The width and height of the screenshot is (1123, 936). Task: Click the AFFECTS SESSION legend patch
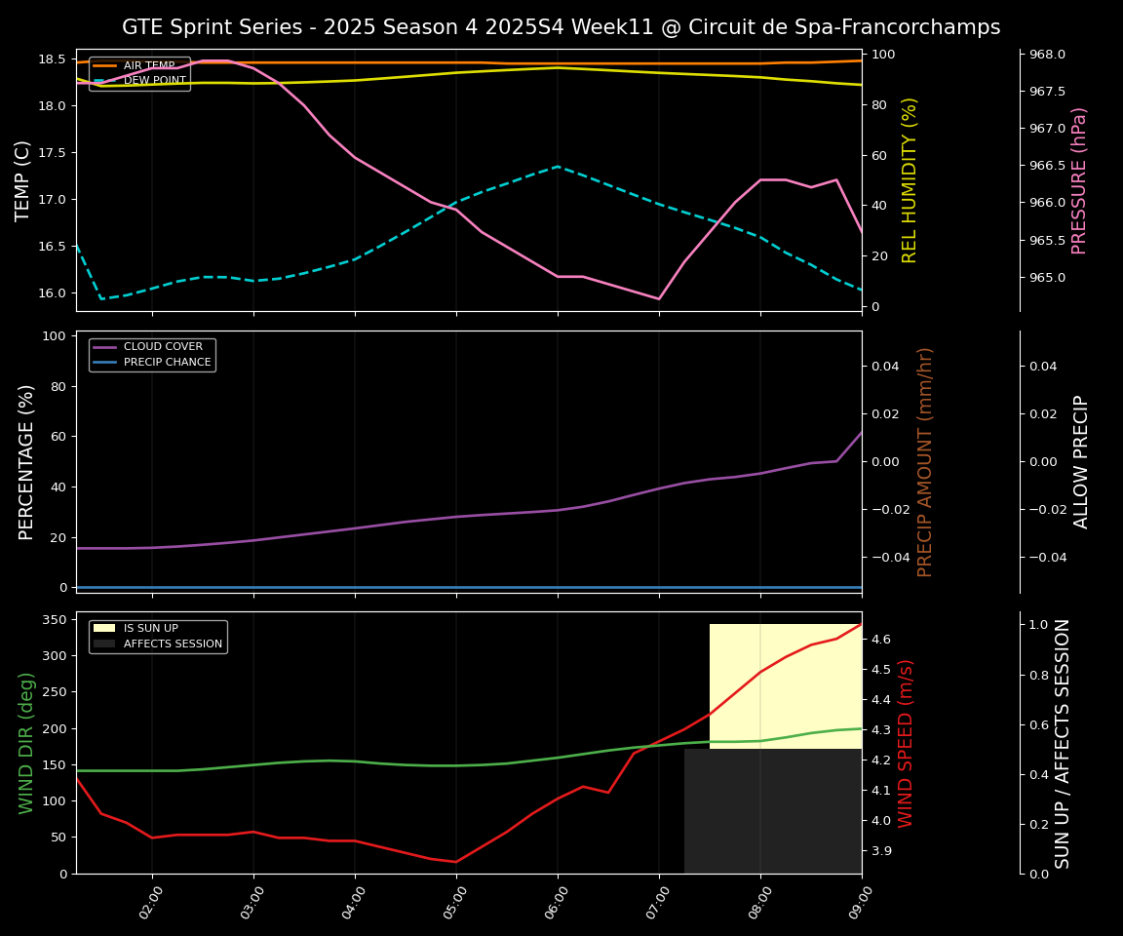pyautogui.click(x=104, y=644)
